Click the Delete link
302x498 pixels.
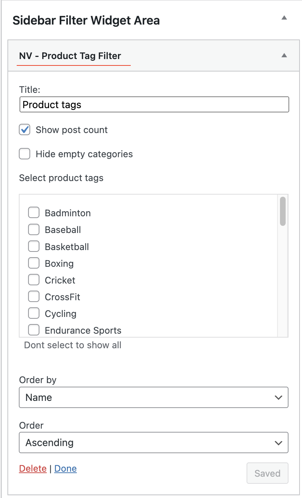tap(33, 469)
